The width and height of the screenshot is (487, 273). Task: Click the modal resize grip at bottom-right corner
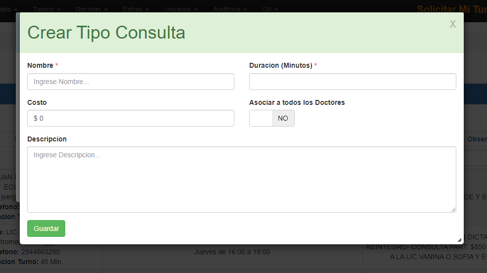(x=460, y=240)
